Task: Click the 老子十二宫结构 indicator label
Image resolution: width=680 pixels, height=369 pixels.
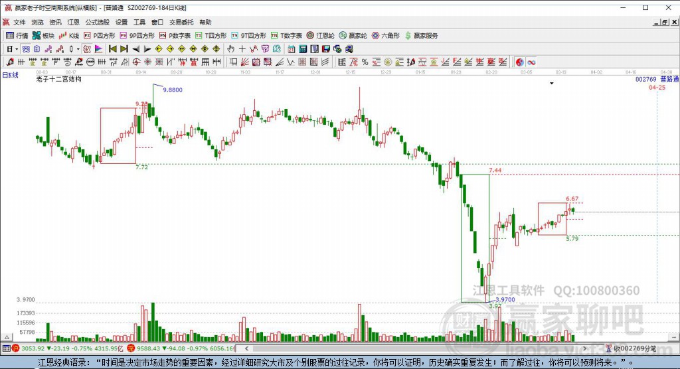Action: [x=58, y=79]
